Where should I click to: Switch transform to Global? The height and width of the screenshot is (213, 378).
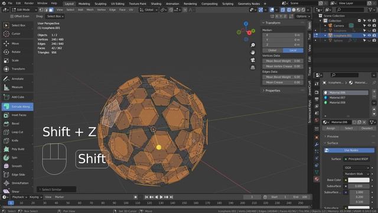[272, 50]
